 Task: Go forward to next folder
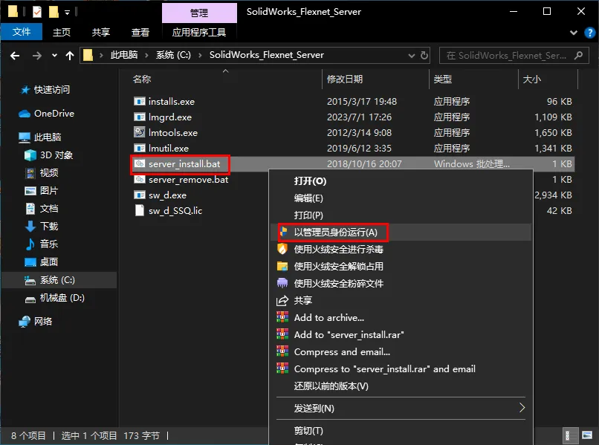37,56
